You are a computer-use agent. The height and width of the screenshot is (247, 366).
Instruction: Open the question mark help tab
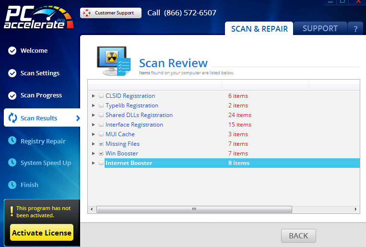pos(355,29)
